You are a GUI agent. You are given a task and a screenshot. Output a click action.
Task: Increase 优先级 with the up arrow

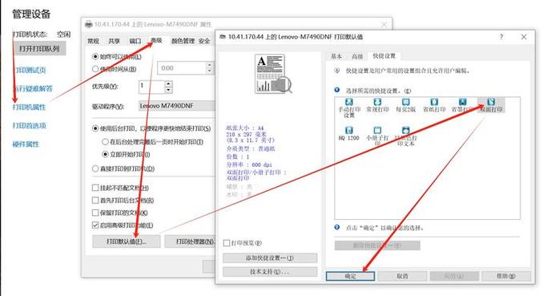click(x=168, y=84)
